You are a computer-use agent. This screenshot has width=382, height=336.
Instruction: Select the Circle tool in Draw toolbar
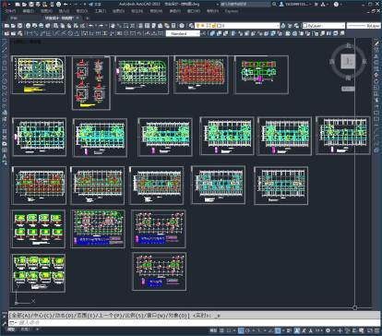[5, 80]
